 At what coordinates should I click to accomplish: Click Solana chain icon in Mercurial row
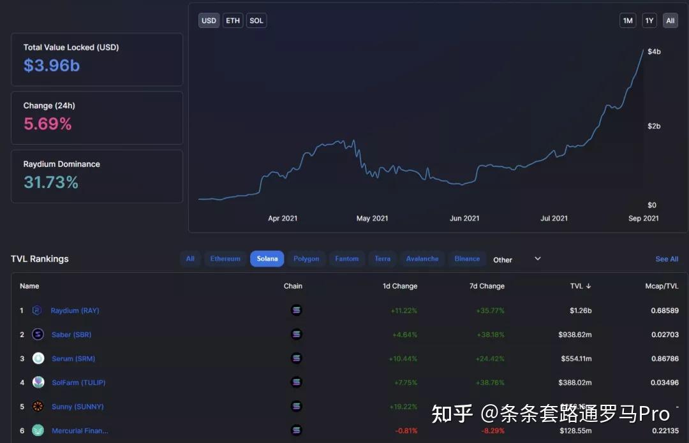(x=297, y=430)
